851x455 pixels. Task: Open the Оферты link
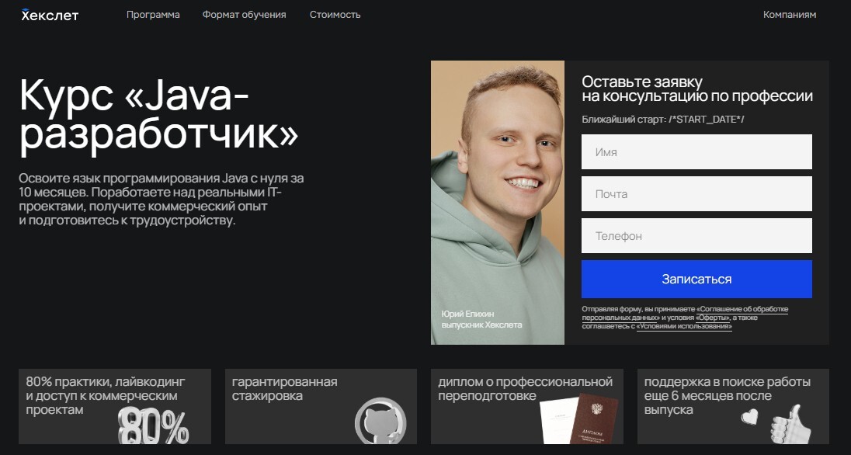point(713,318)
